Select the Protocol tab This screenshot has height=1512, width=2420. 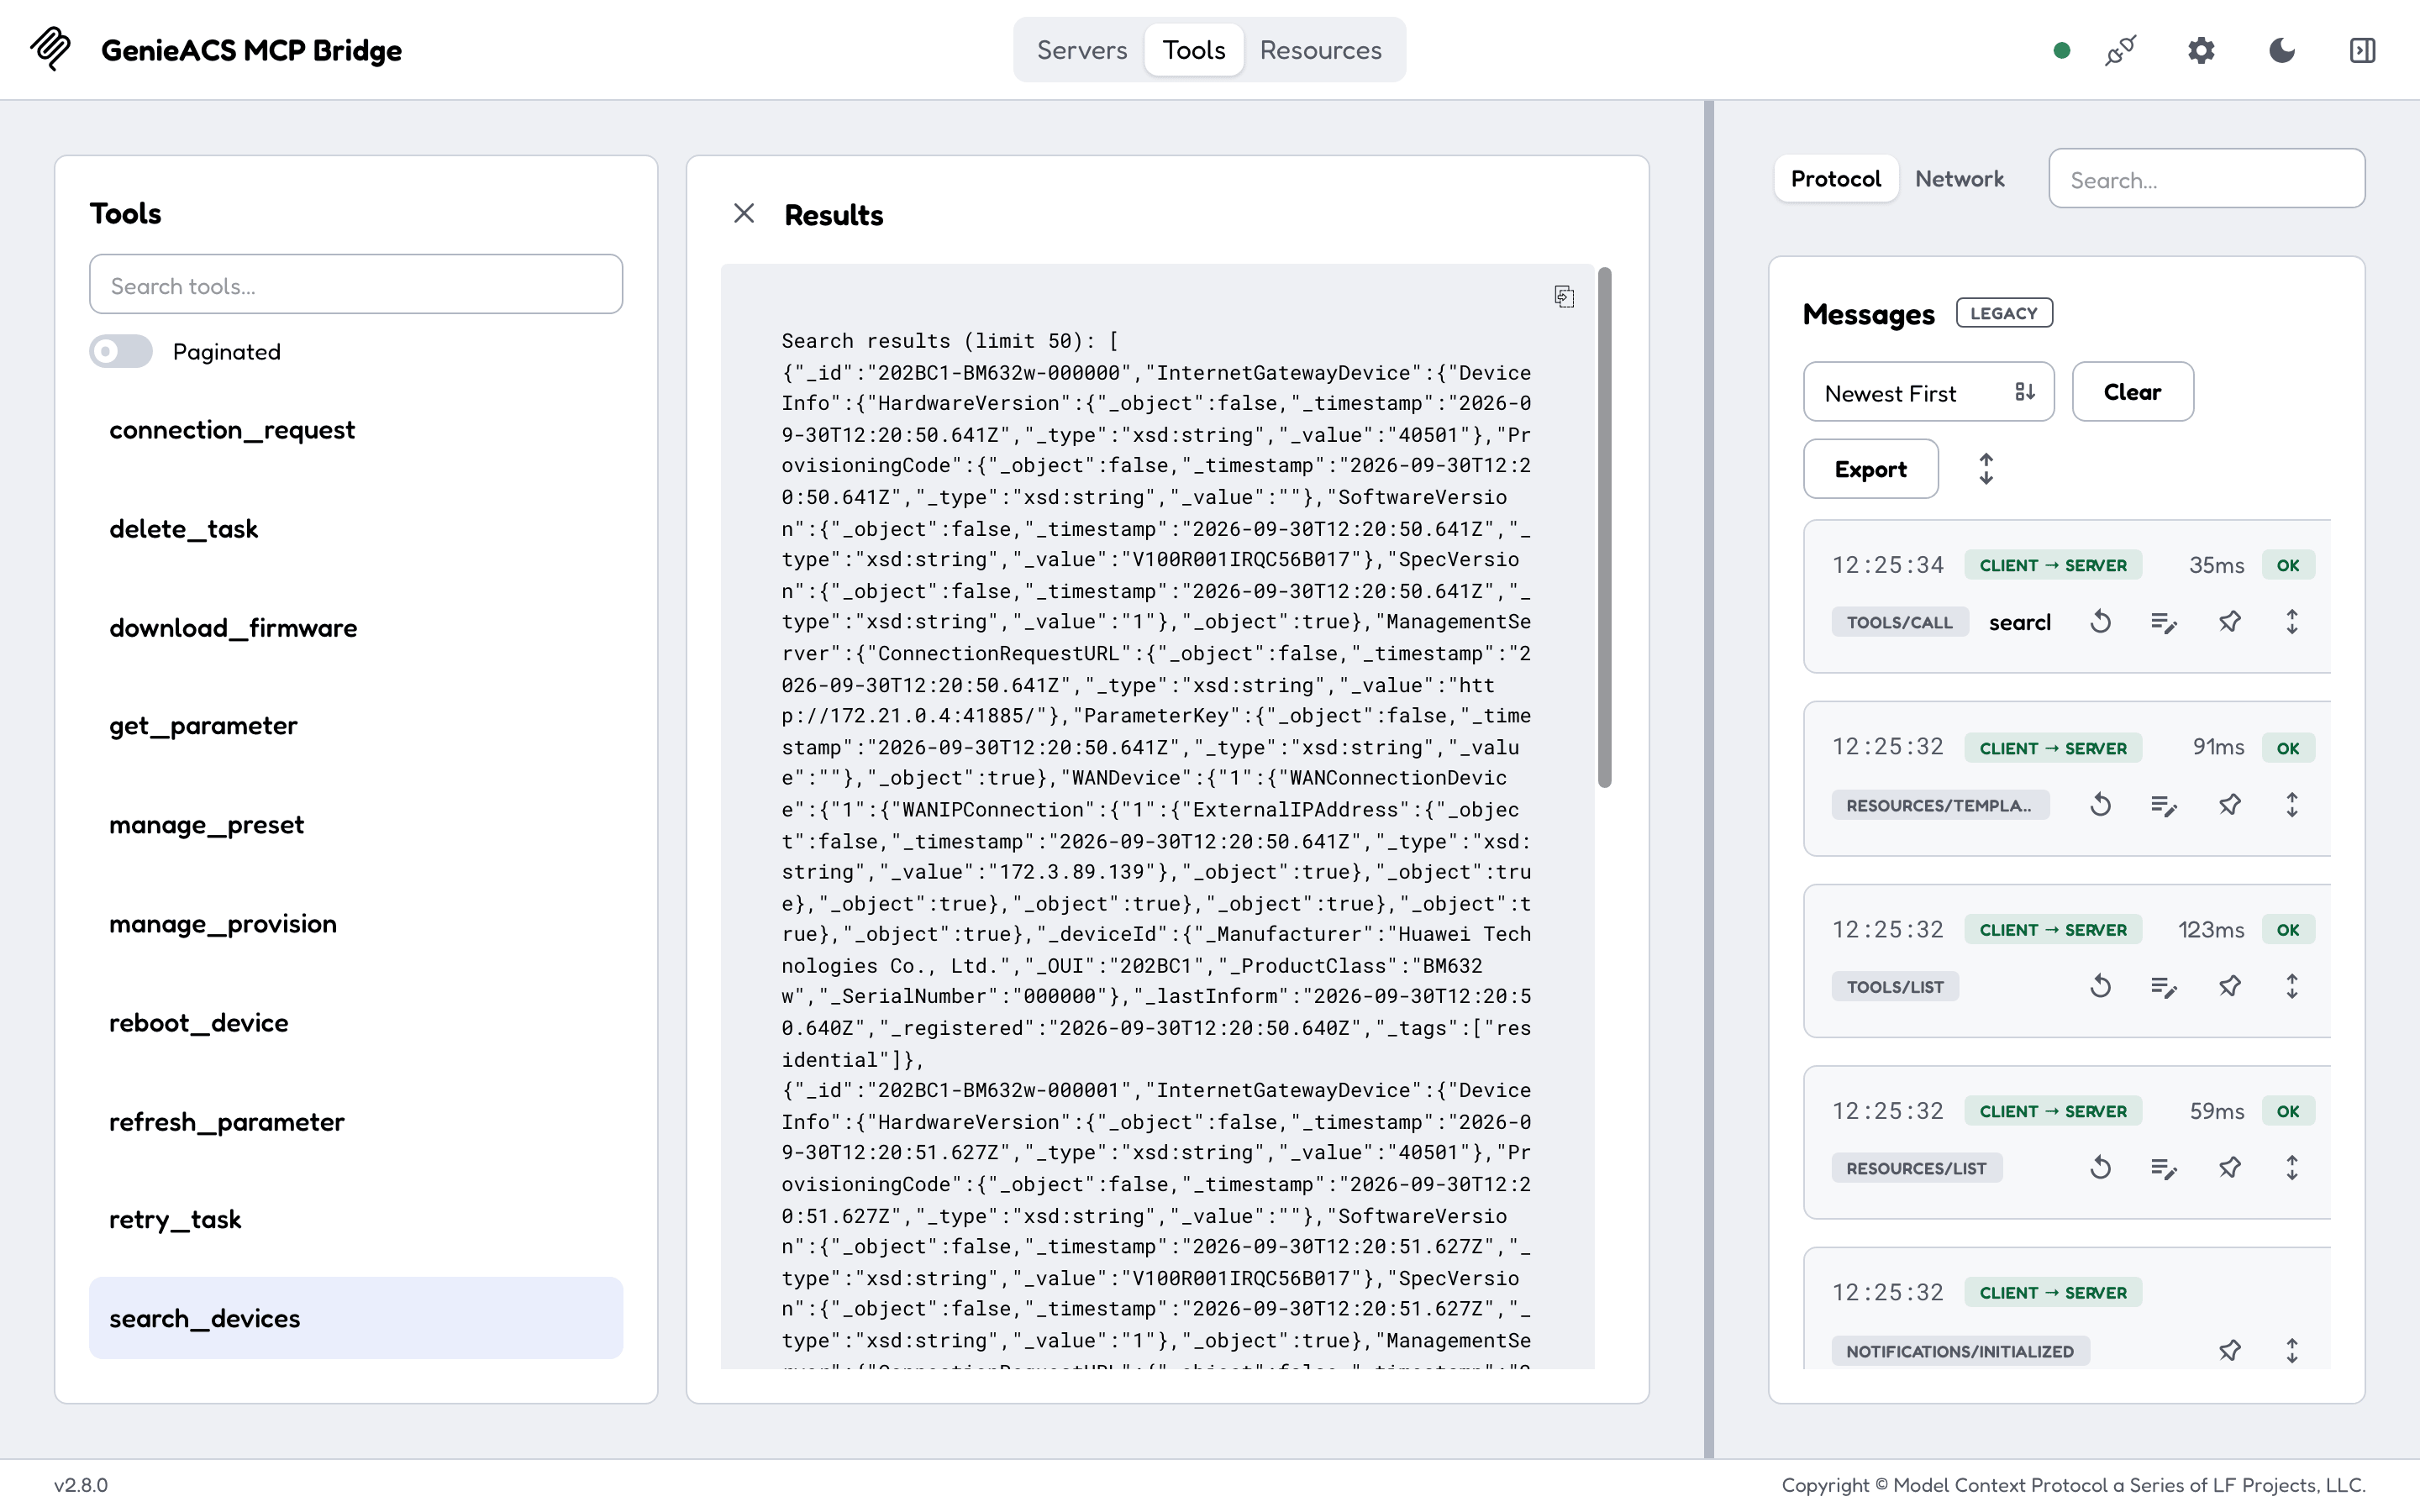tap(1835, 179)
